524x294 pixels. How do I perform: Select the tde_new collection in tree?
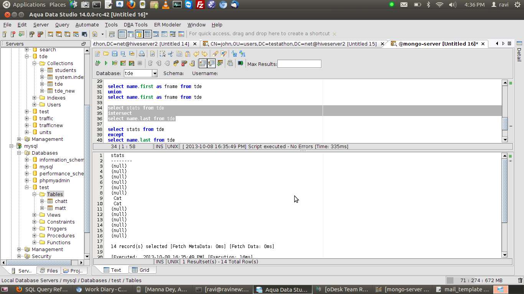point(65,91)
